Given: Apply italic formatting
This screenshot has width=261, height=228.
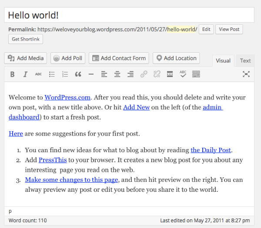Looking at the screenshot, I should pos(25,75).
